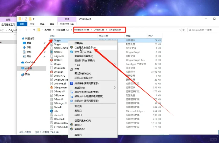The height and width of the screenshot is (143, 219).
Task: Open the 查看 ribbon tab
Action: (52, 24)
